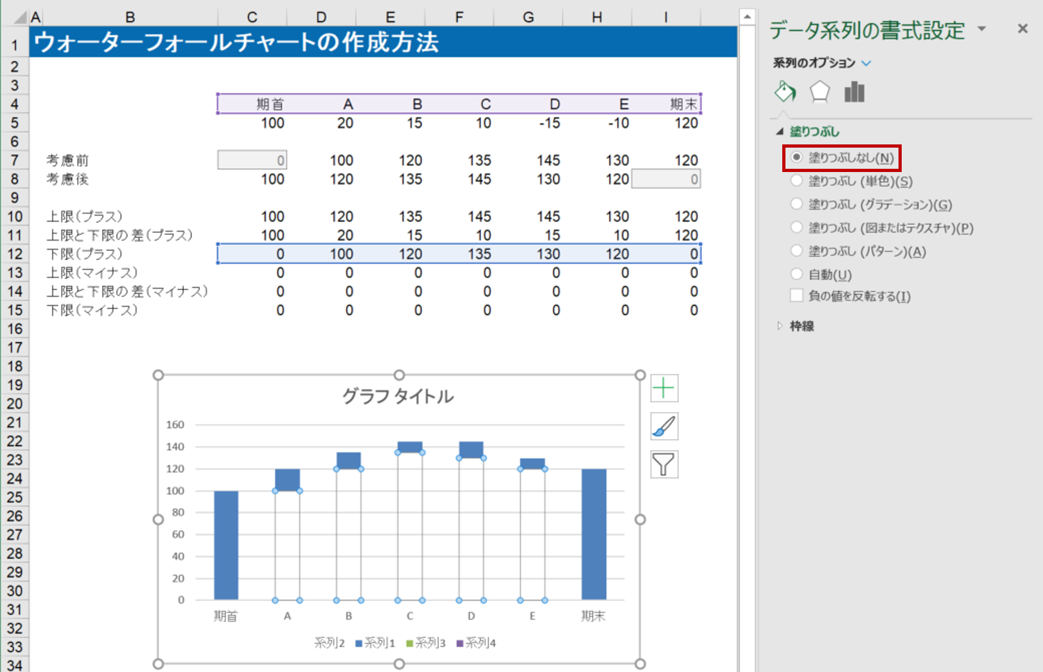Expand the 枠線 section
Viewport: 1043px width, 672px height.
(x=780, y=326)
